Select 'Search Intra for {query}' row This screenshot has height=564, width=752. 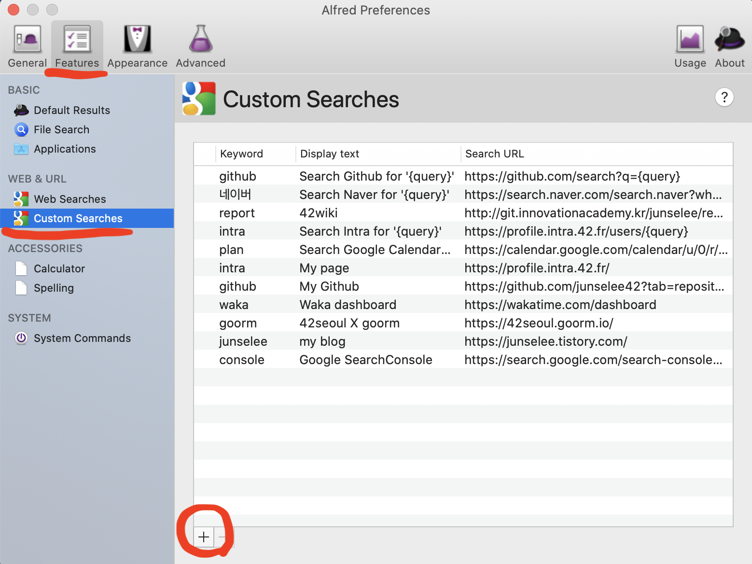tap(463, 231)
